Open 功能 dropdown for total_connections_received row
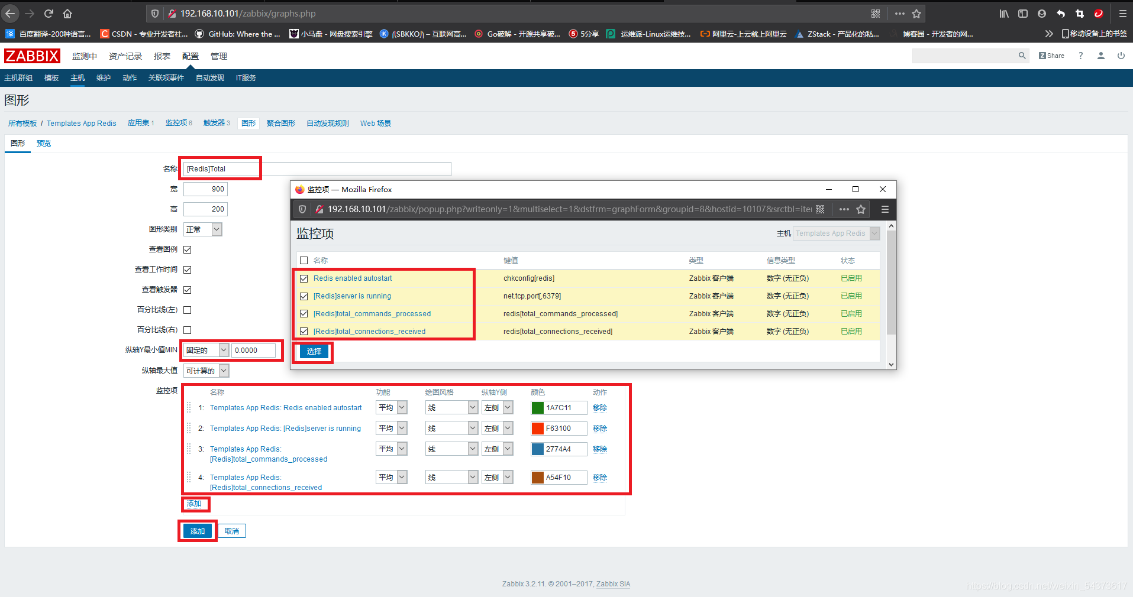 (x=392, y=477)
